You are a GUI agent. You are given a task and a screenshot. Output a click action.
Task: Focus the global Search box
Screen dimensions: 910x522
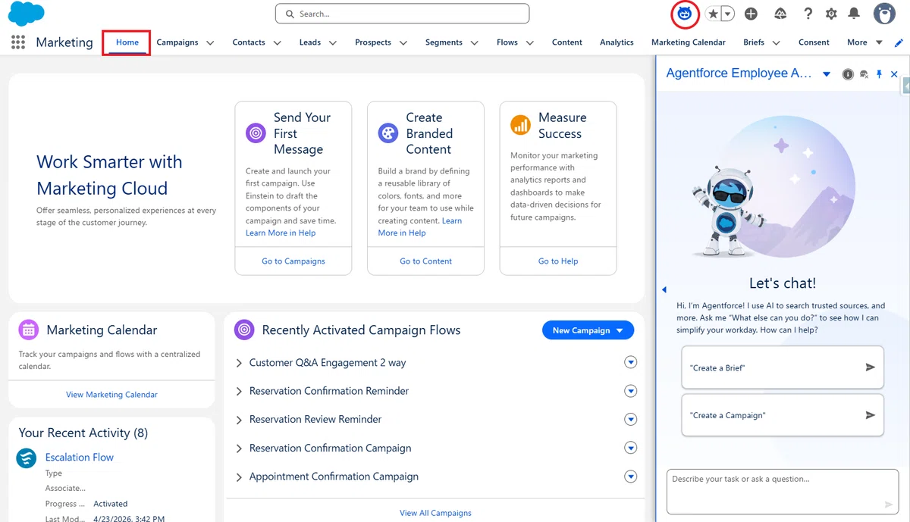(402, 14)
